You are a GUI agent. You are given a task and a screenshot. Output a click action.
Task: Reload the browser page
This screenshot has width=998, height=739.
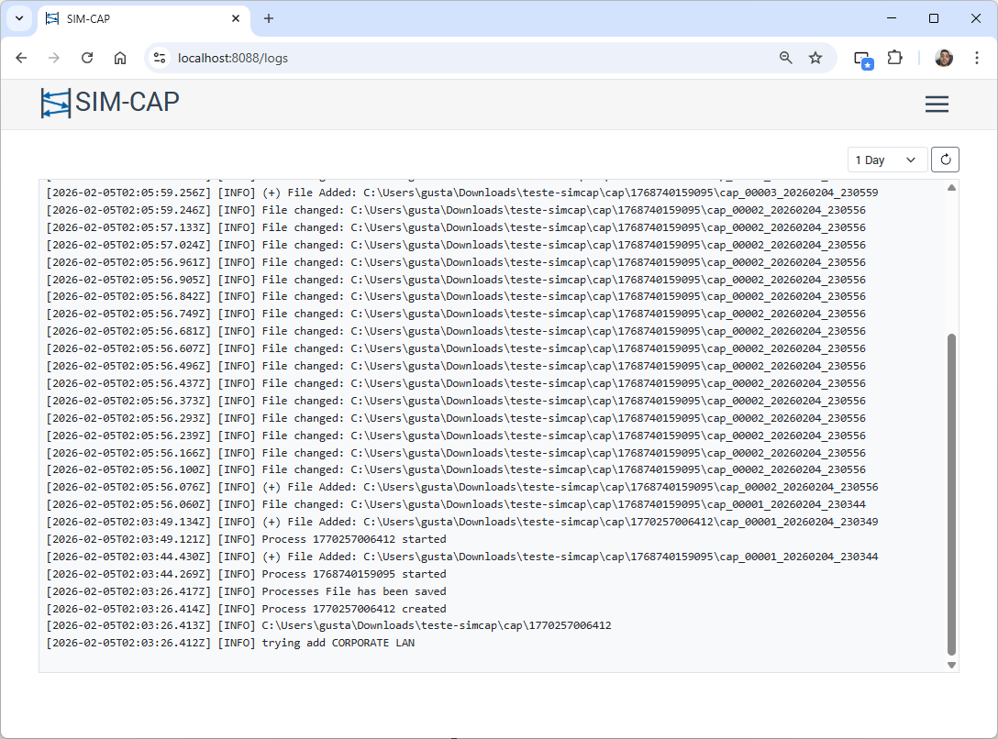coord(87,58)
